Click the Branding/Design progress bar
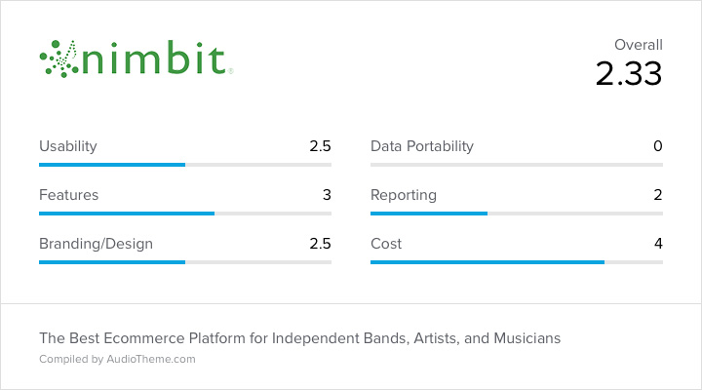The width and height of the screenshot is (702, 390). click(x=185, y=262)
